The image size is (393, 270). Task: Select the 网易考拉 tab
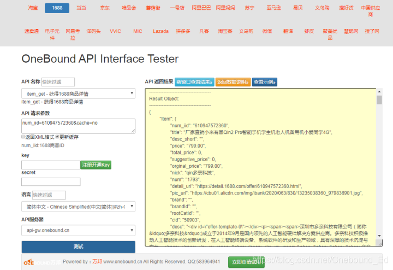click(x=73, y=34)
